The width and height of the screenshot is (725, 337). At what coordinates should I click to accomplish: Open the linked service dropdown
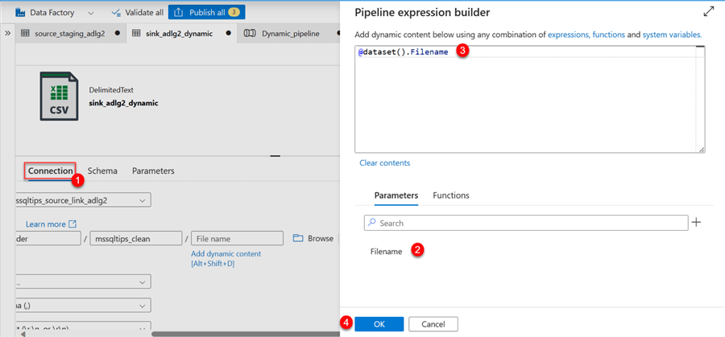(143, 199)
